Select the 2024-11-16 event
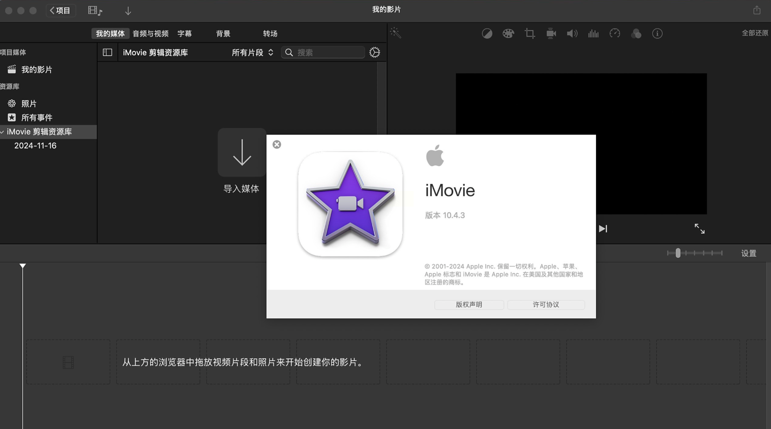The height and width of the screenshot is (429, 771). 35,146
